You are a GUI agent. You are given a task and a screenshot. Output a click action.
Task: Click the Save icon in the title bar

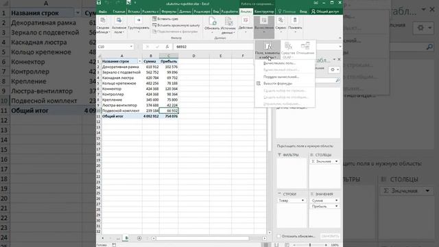(x=99, y=3)
